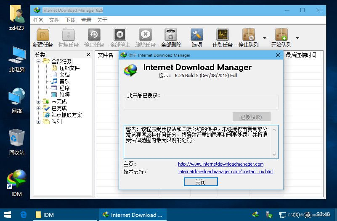Open 选项 wrench icon in toolbar

coord(196,35)
